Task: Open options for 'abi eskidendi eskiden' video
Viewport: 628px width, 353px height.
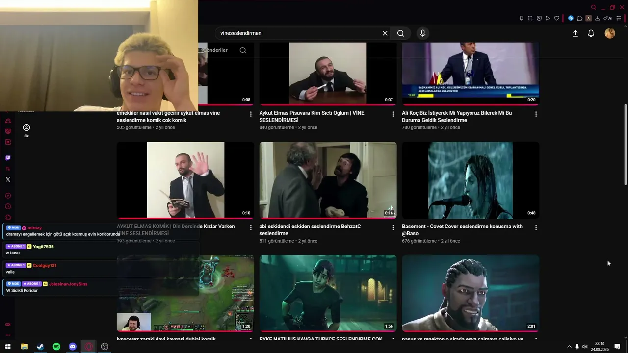Action: 393,227
